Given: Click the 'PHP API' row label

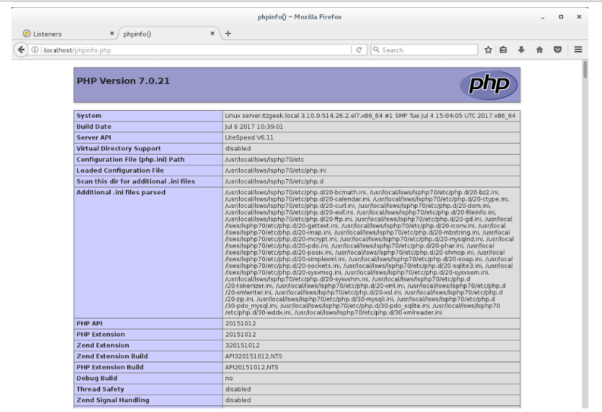Looking at the screenshot, I should (x=89, y=324).
